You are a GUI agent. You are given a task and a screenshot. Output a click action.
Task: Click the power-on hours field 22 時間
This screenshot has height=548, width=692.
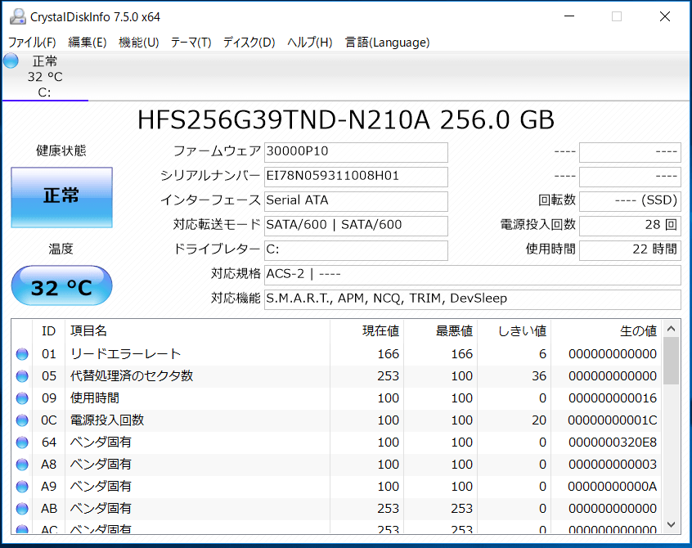tap(630, 250)
